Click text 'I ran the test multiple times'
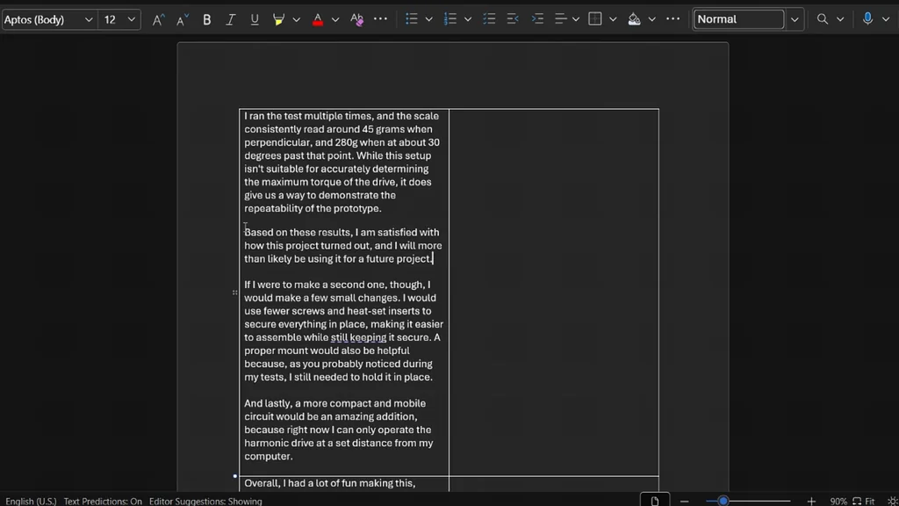This screenshot has width=899, height=506. pyautogui.click(x=309, y=116)
